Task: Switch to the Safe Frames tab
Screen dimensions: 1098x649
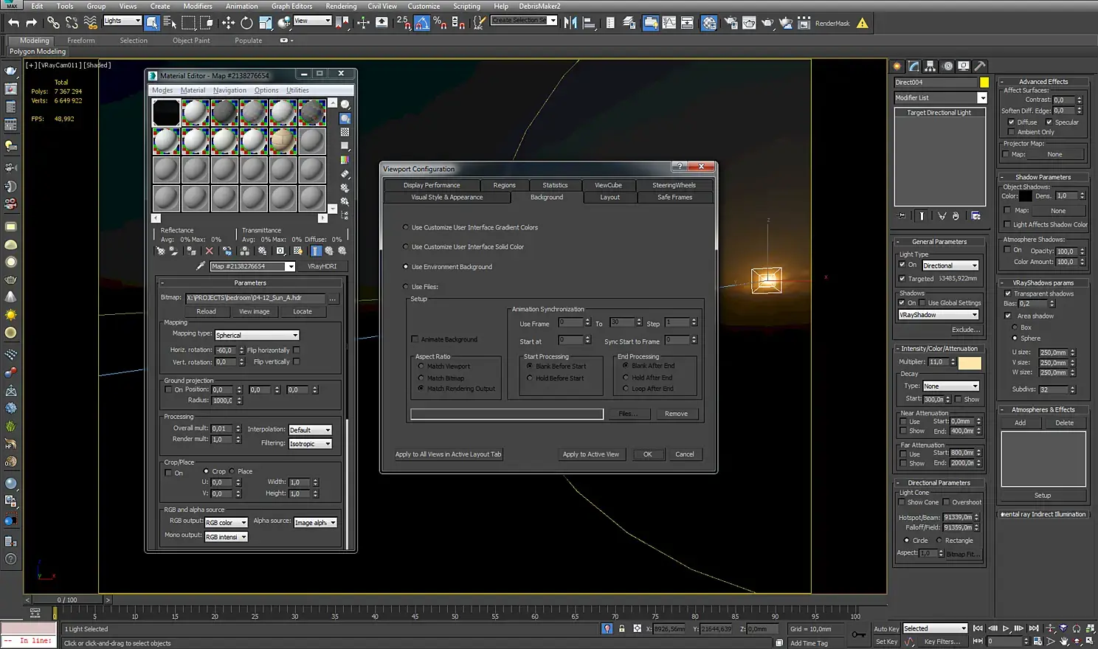Action: click(x=674, y=197)
